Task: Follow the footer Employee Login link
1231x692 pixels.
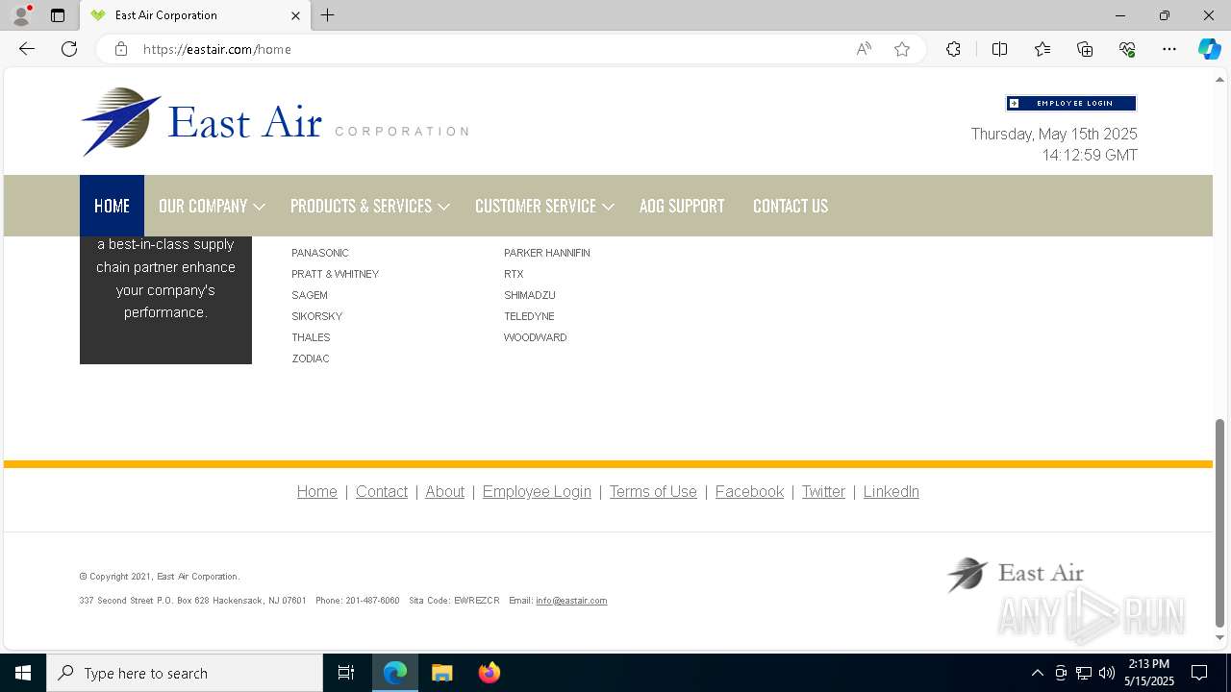Action: (537, 491)
